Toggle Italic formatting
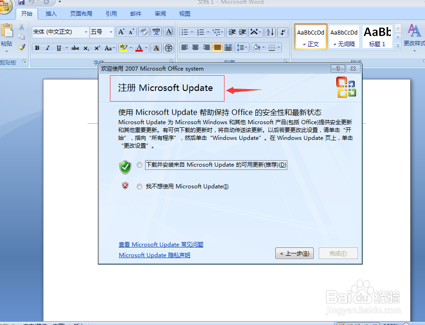This screenshot has height=325, width=425. (x=48, y=48)
